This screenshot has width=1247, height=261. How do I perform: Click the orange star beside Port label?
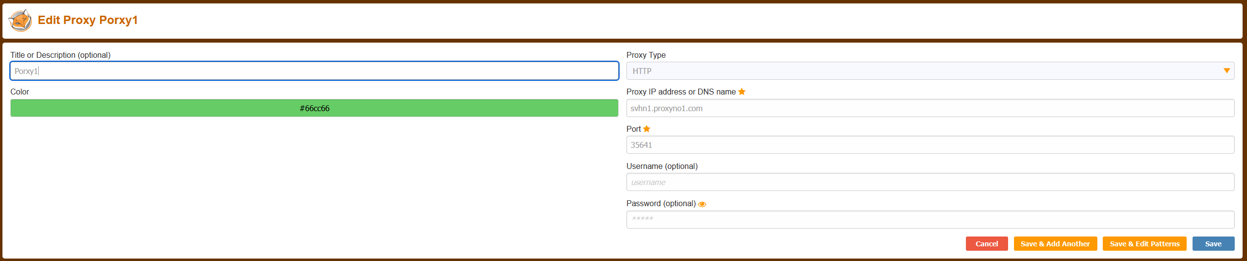647,129
